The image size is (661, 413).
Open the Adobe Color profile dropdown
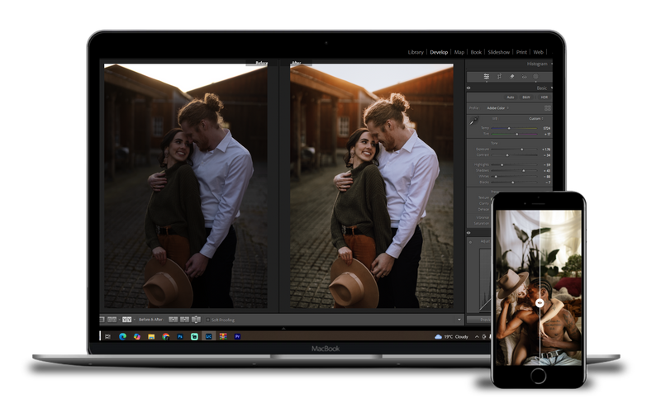point(498,108)
